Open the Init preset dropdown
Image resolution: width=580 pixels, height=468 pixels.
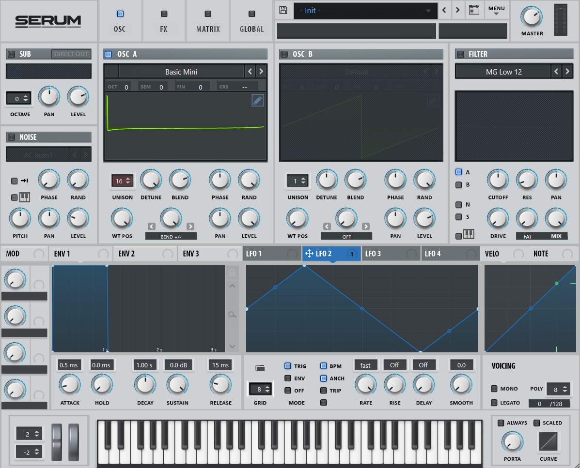pyautogui.click(x=365, y=11)
